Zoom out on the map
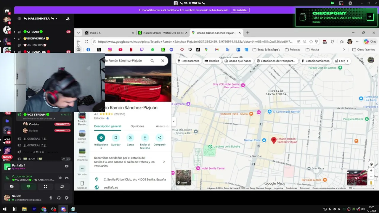The image size is (379, 213). click(x=371, y=176)
